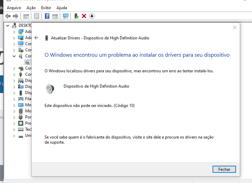Collapse the DESKTOP root node chevron
Image resolution: width=252 pixels, height=183 pixels.
point(8,25)
